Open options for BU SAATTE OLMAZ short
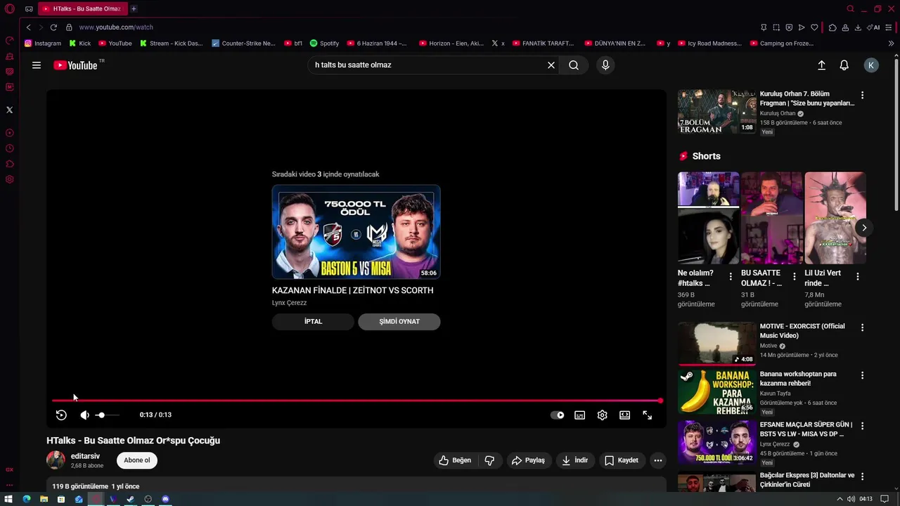The height and width of the screenshot is (506, 900). point(795,277)
